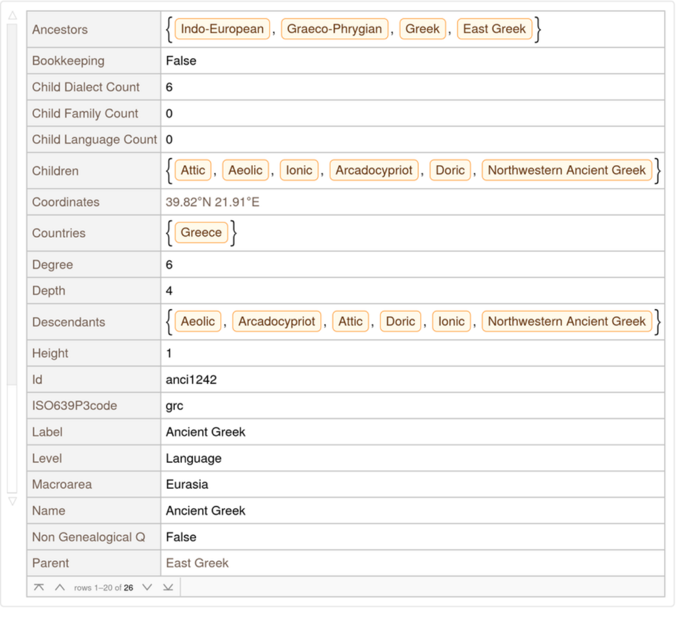This screenshot has width=676, height=624.
Task: Open Northwestern Ancient Greek in Children row
Action: (566, 170)
